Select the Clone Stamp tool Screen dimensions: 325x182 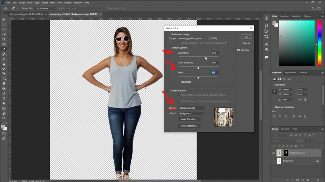click(4, 64)
